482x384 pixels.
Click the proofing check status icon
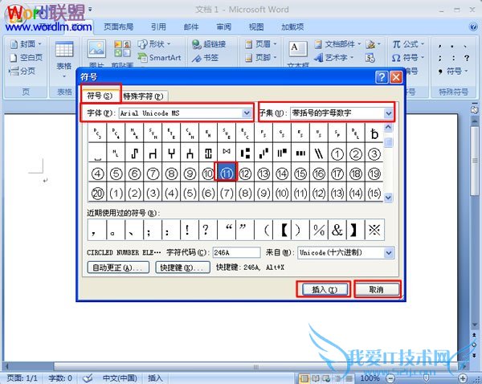pyautogui.click(x=88, y=378)
